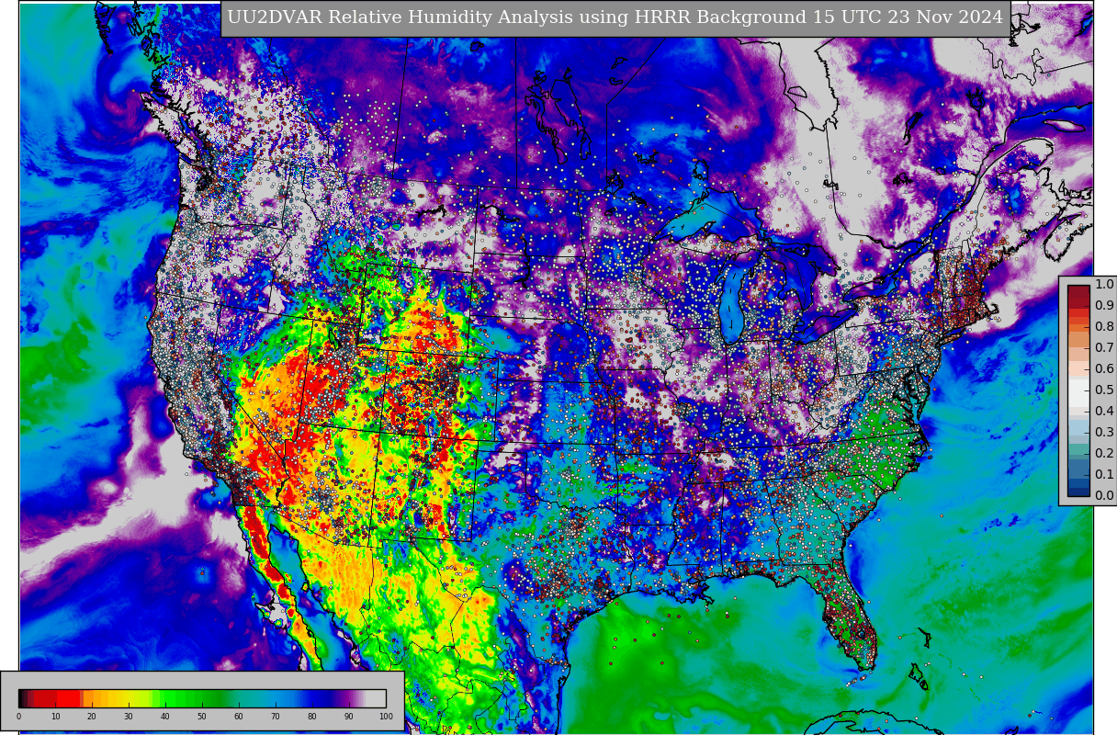The height and width of the screenshot is (735, 1117).
Task: Click the 40 tick label on humidity colorbar
Action: (x=165, y=717)
